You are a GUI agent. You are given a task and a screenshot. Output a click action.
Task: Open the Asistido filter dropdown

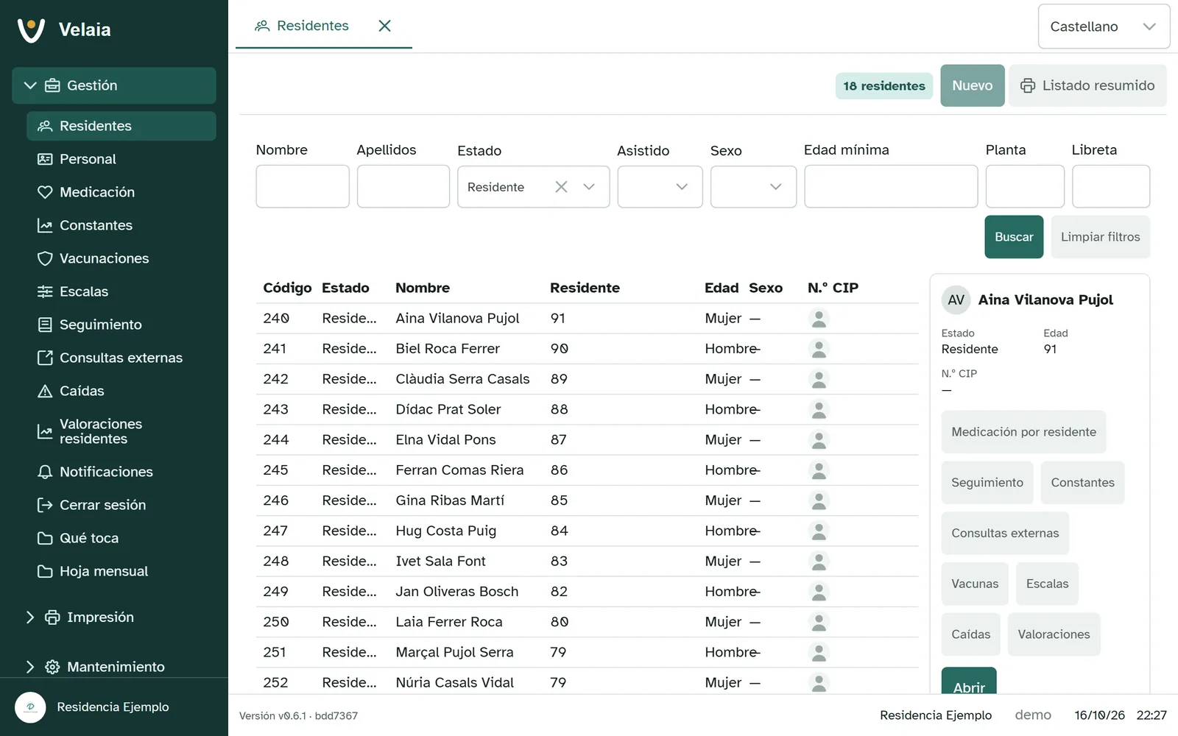[x=660, y=187]
